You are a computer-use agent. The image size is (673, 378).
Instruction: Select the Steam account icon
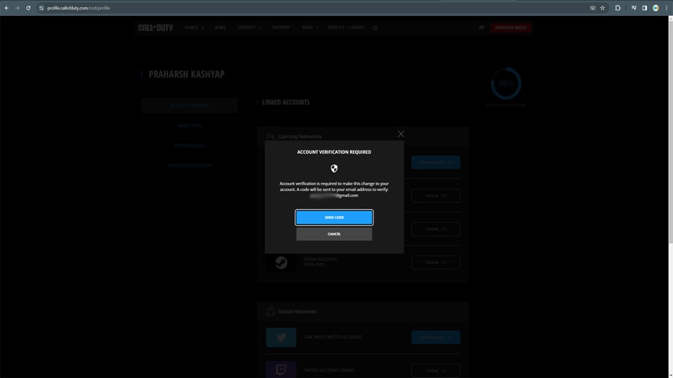[281, 262]
